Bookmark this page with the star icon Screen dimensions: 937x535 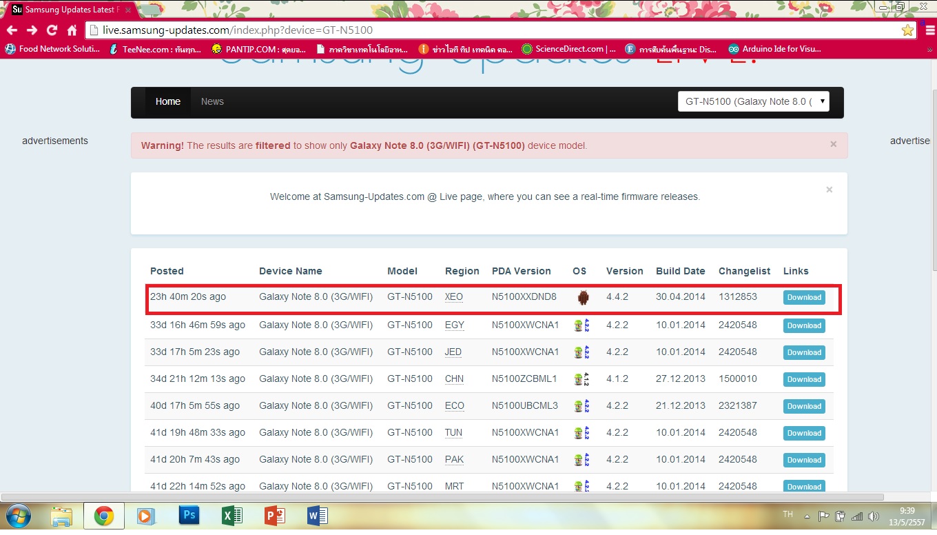click(x=907, y=30)
